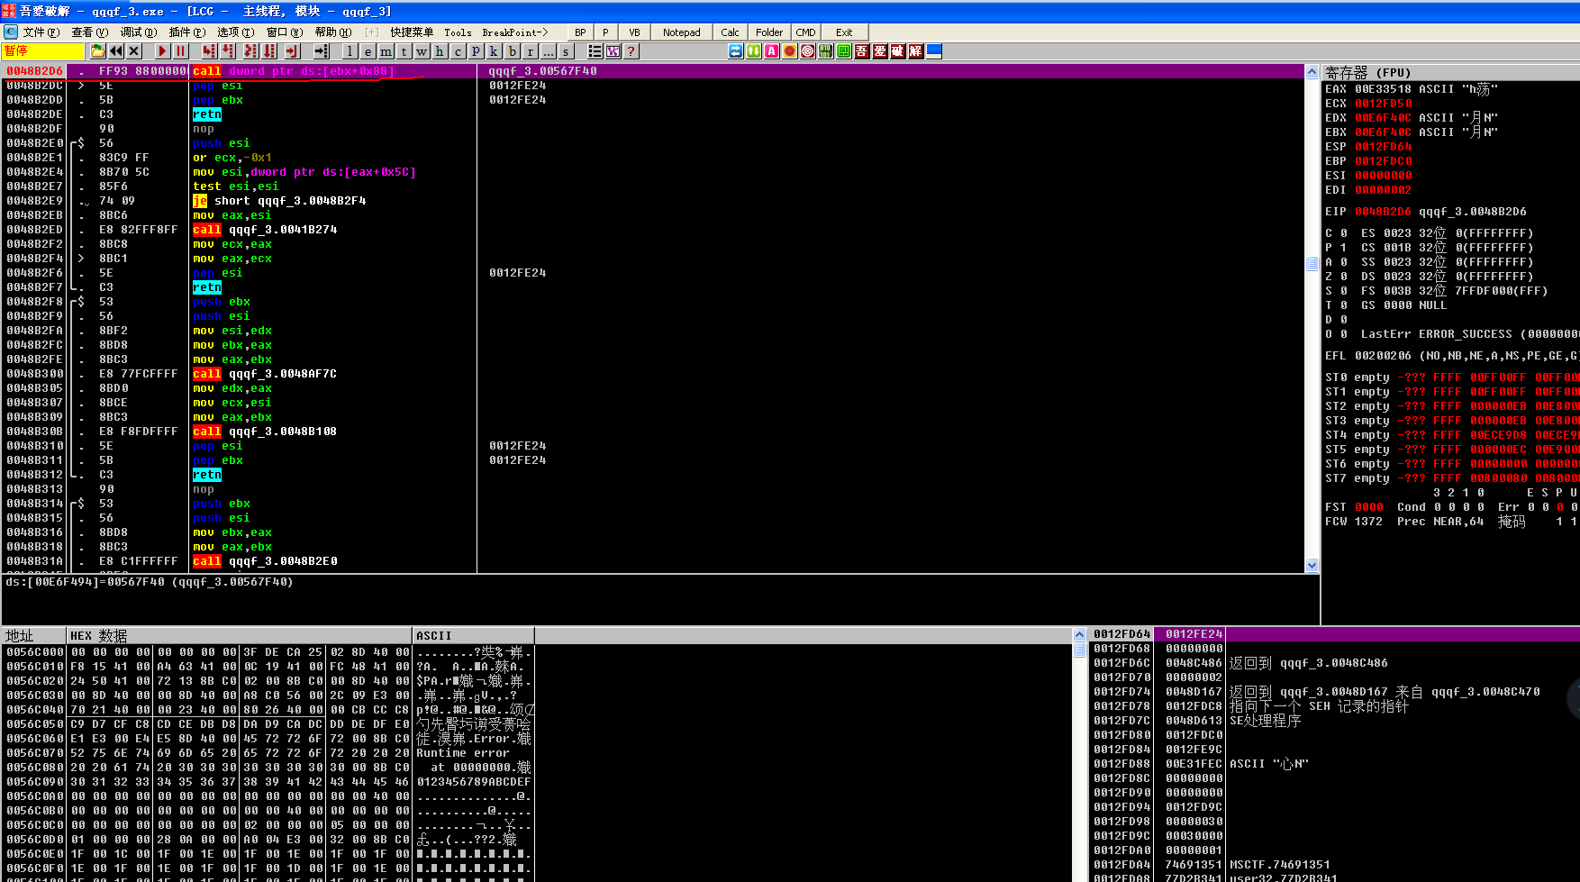
Task: Click the blue swap-arrows plugin icon
Action: pyautogui.click(x=736, y=51)
